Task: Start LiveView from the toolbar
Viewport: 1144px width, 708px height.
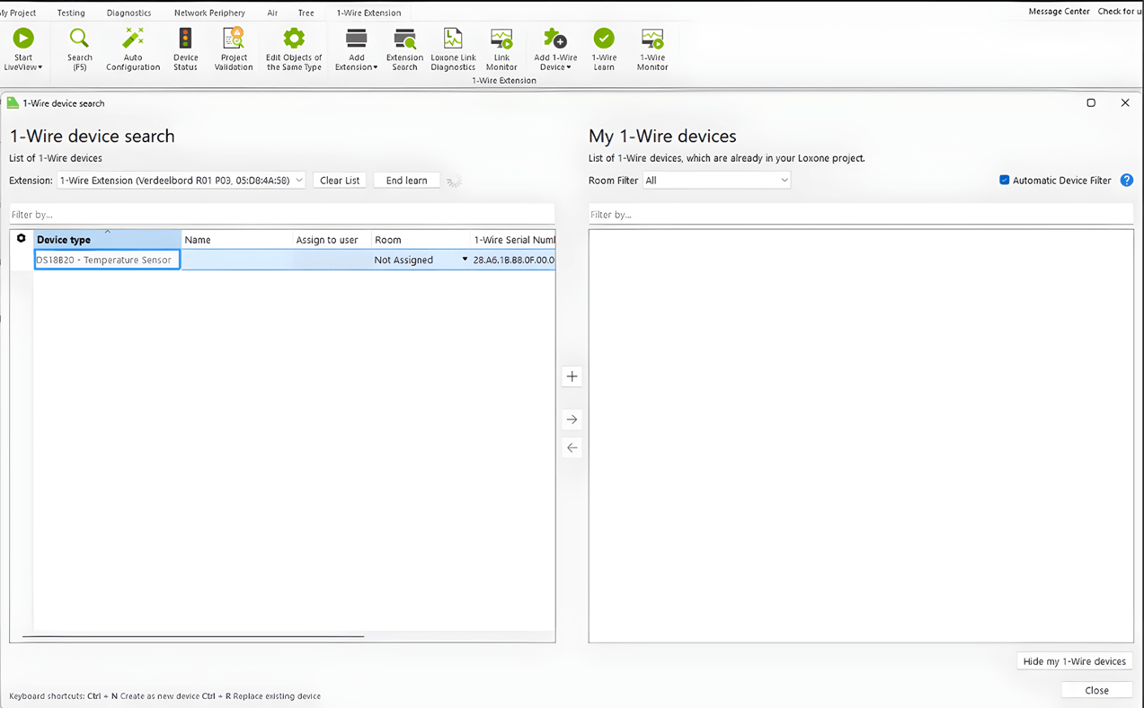Action: [23, 49]
